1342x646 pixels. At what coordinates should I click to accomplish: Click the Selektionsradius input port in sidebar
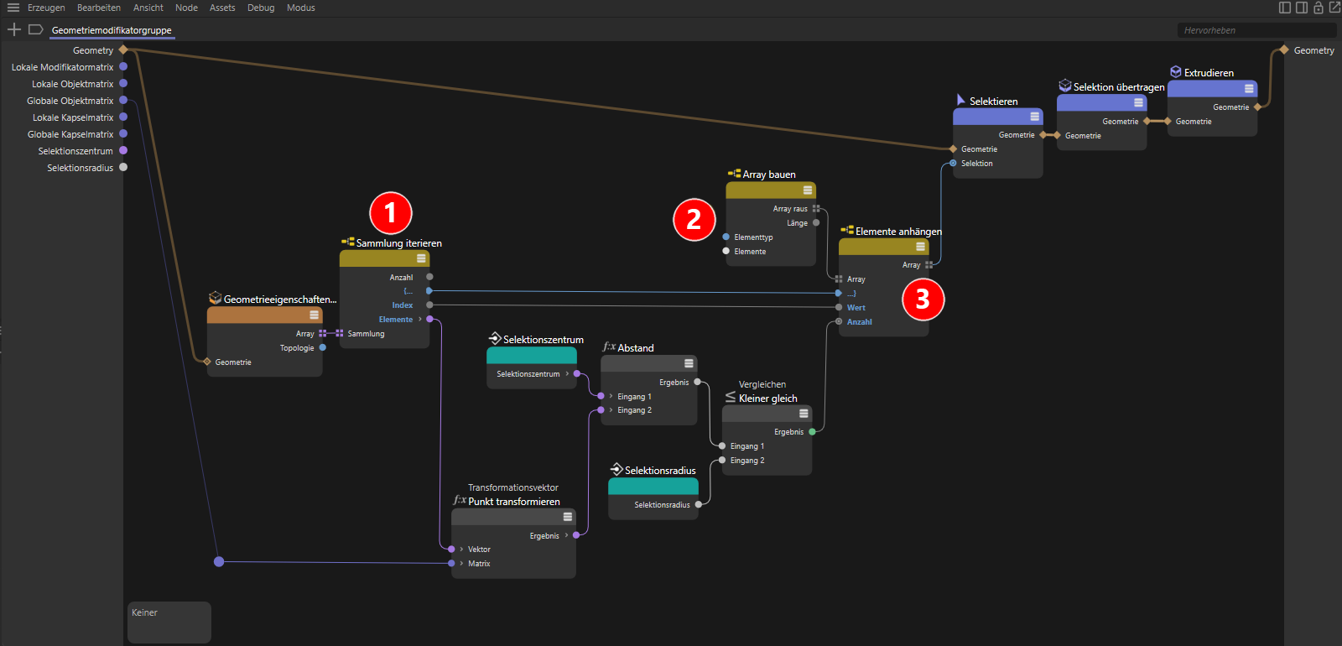[123, 168]
